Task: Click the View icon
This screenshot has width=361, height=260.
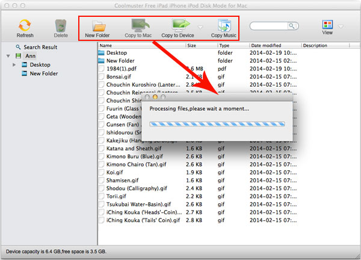Action: (x=327, y=25)
